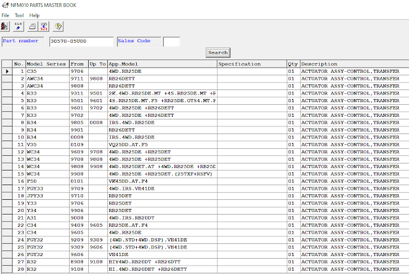Click the Up To value 9702 in row 6
409x274 pixels.
click(98, 108)
